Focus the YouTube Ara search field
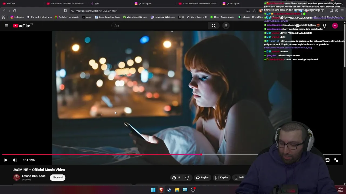This screenshot has width=346, height=194. pyautogui.click(x=160, y=26)
